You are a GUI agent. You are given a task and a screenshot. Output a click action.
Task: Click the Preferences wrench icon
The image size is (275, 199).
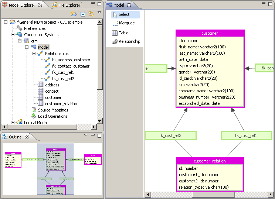(x=19, y=28)
